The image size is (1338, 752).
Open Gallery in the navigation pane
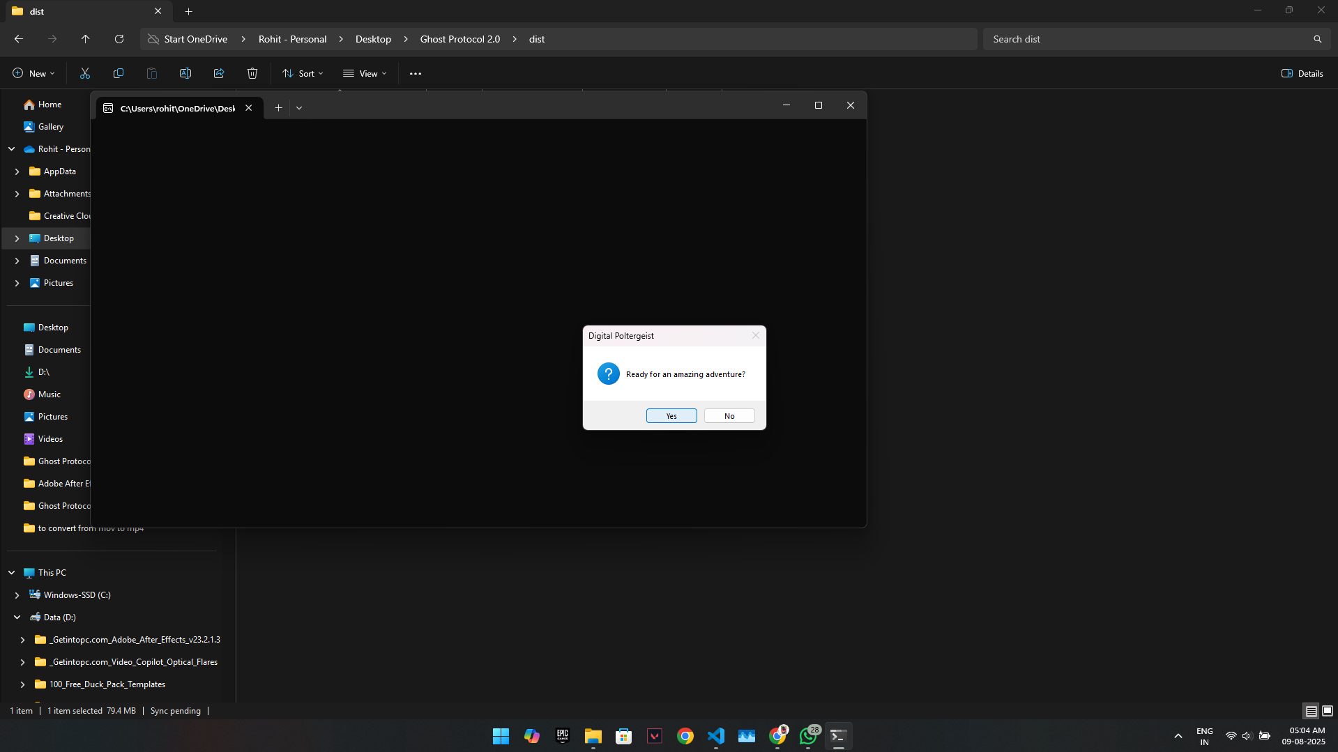51,127
